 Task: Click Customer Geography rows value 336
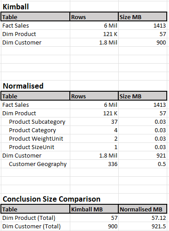94,164
